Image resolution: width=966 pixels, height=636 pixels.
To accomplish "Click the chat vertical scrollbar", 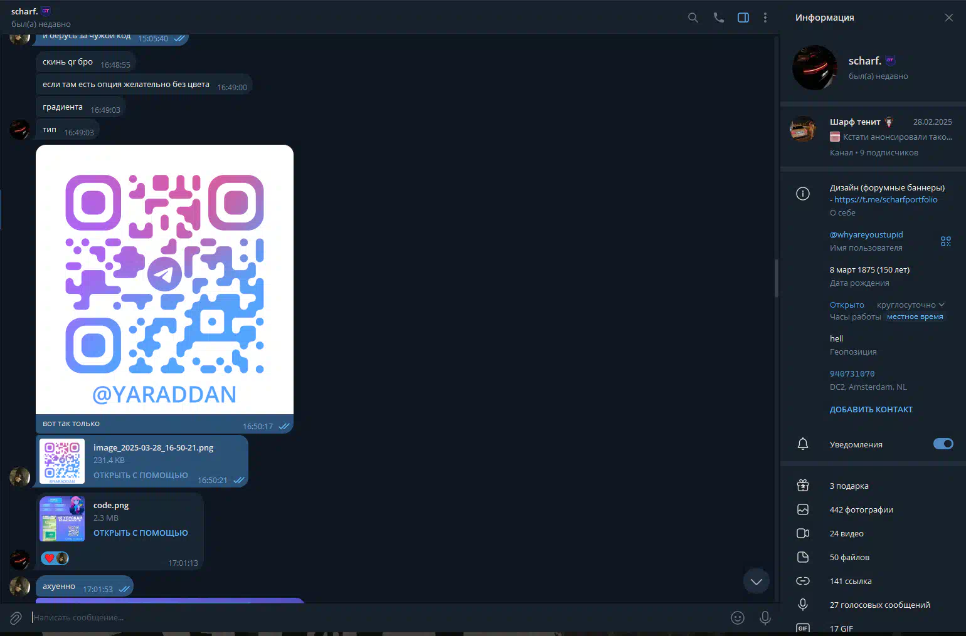I will point(776,278).
